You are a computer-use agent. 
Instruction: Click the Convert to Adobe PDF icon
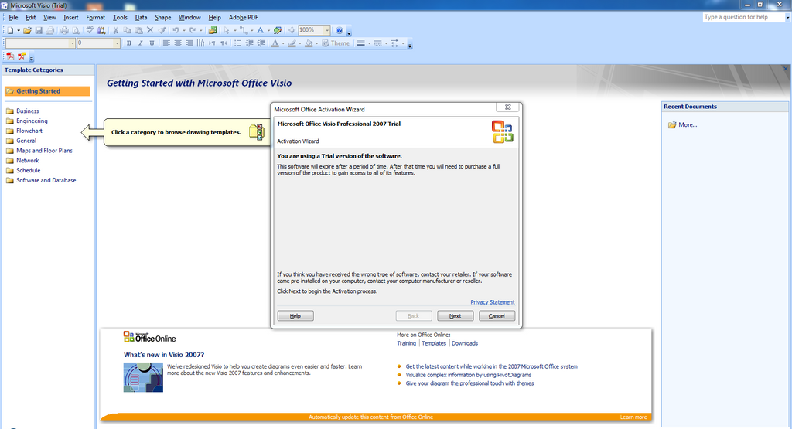click(10, 56)
